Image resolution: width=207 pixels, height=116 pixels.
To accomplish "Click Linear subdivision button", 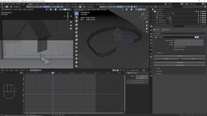I will point(193,59).
